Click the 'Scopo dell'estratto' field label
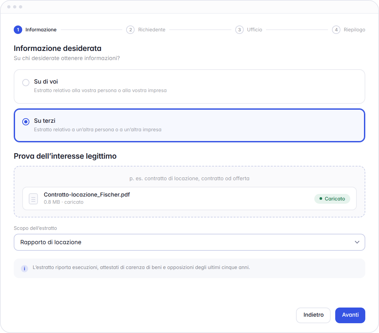 pos(35,228)
